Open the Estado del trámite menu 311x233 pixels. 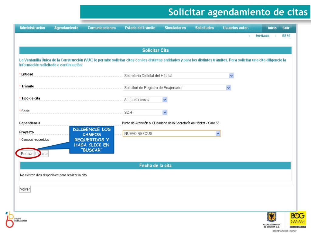(x=140, y=28)
